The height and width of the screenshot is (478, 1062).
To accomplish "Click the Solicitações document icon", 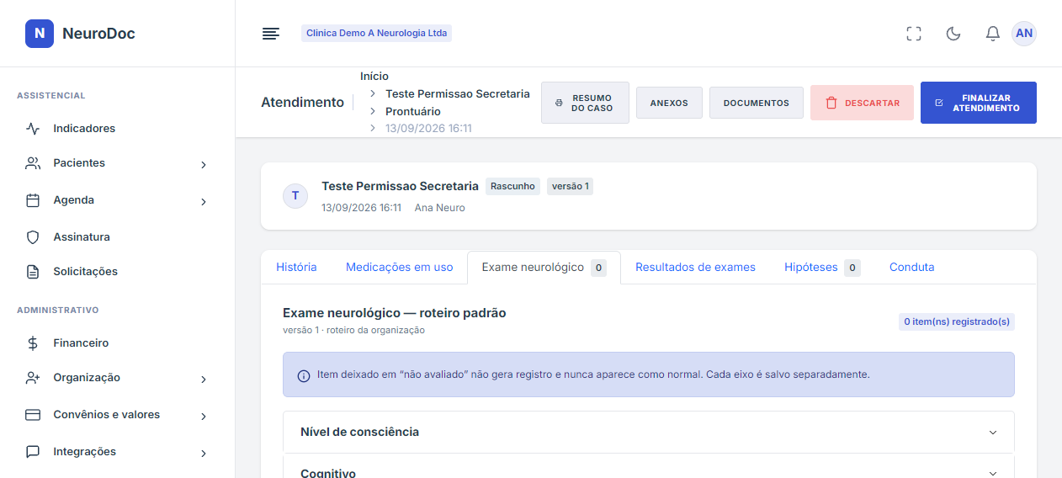I will [33, 272].
